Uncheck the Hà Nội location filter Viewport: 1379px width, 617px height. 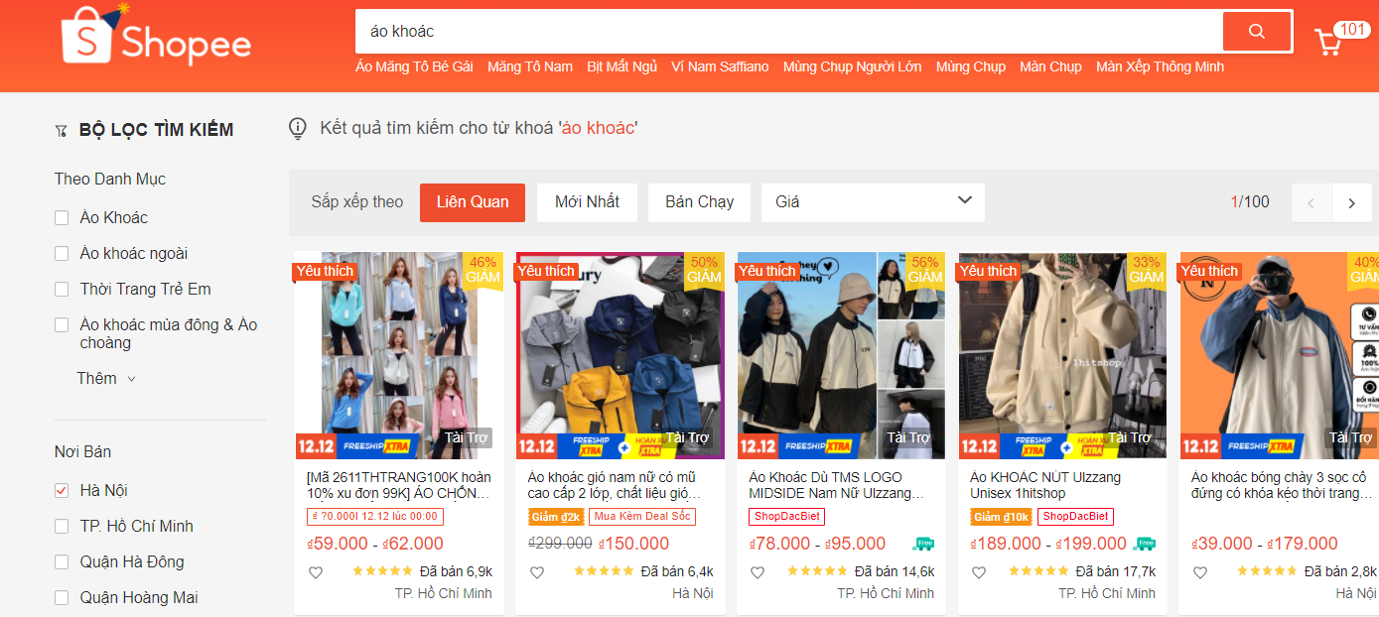(x=62, y=491)
